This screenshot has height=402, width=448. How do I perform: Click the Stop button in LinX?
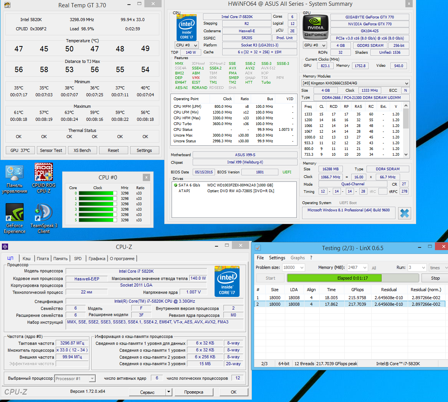435,278
